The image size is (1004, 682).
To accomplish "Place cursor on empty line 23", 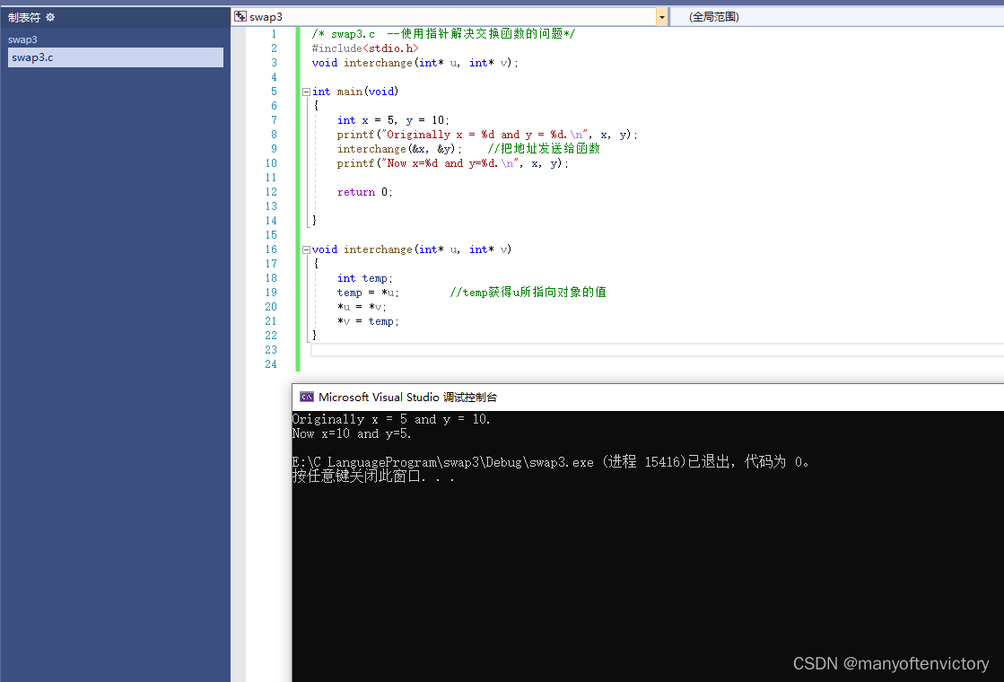I will (657, 350).
